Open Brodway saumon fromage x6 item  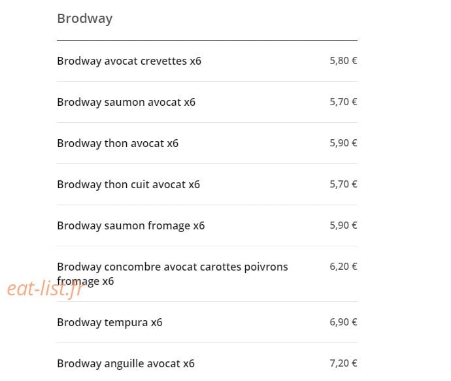(131, 225)
